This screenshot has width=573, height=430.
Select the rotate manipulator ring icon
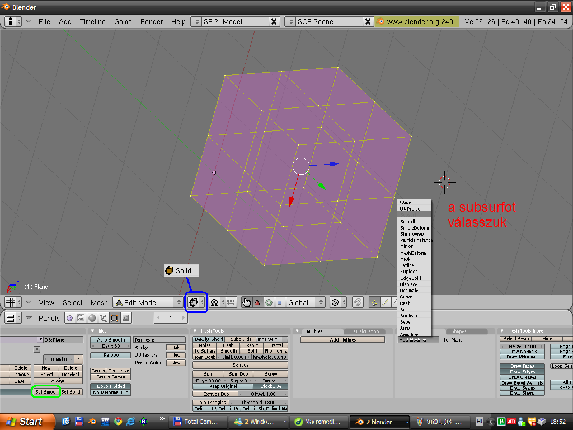pyautogui.click(x=269, y=302)
